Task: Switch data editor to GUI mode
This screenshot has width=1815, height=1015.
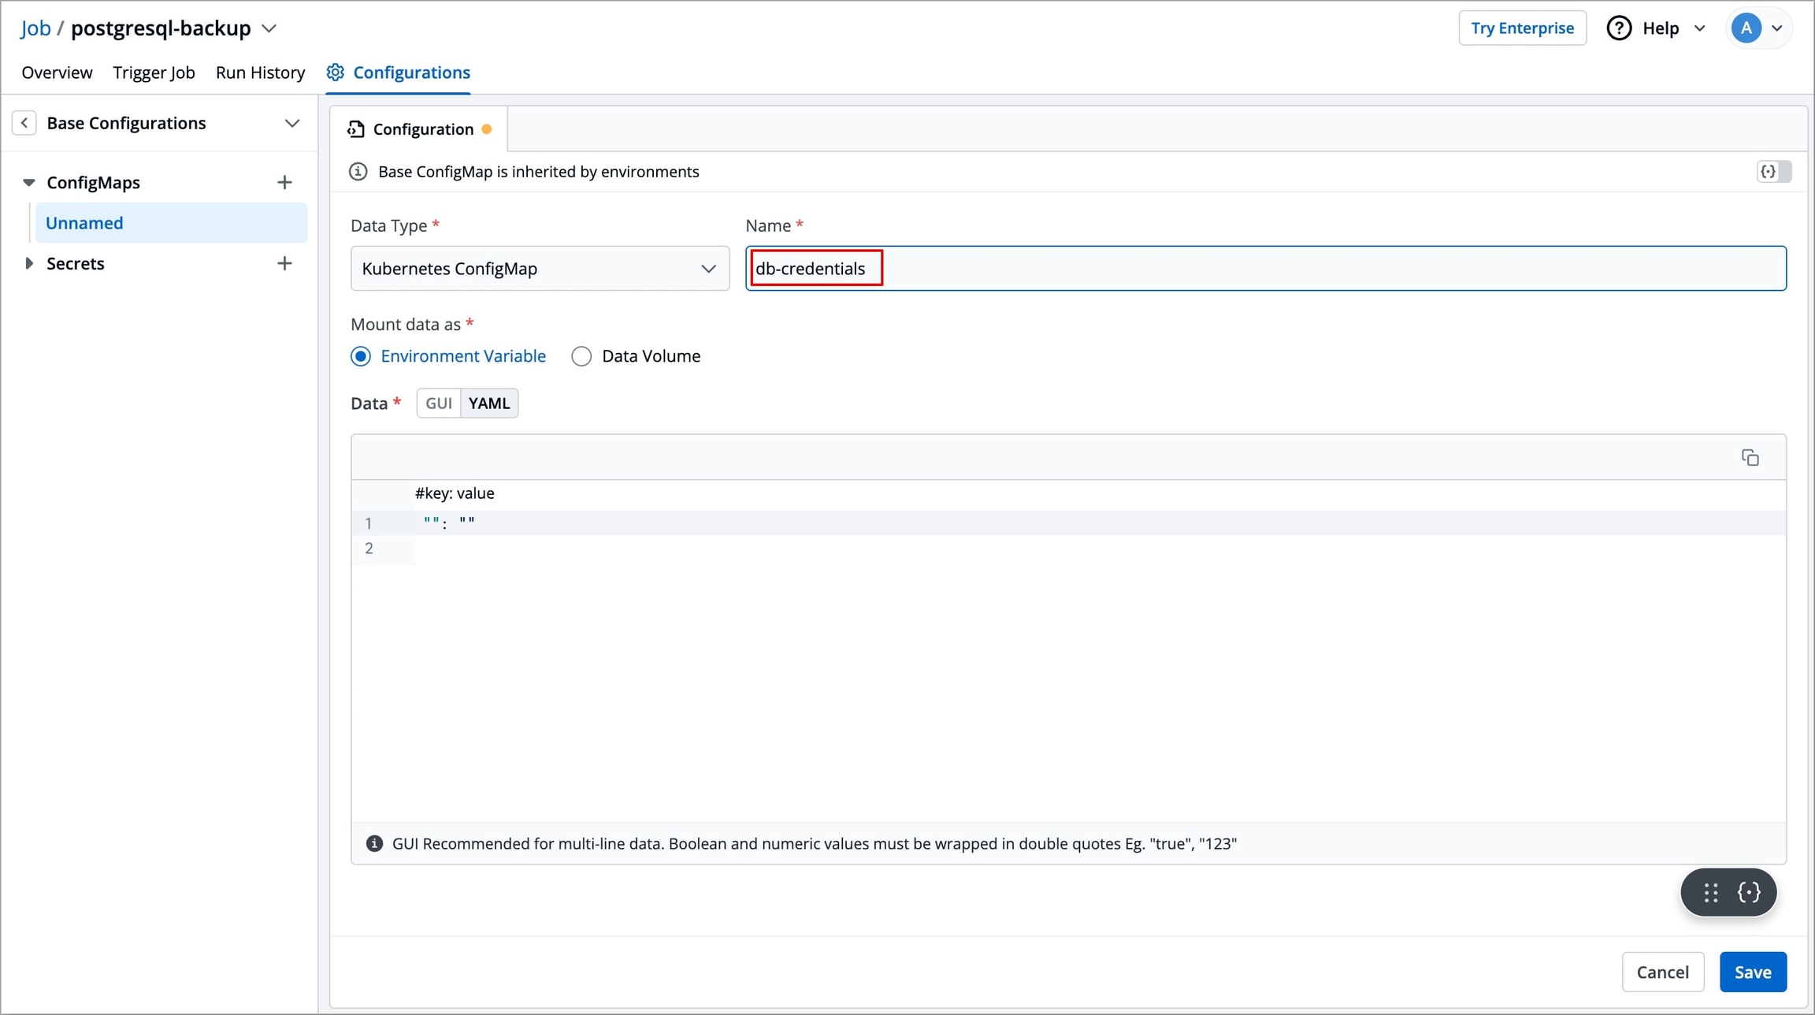Action: coord(438,403)
